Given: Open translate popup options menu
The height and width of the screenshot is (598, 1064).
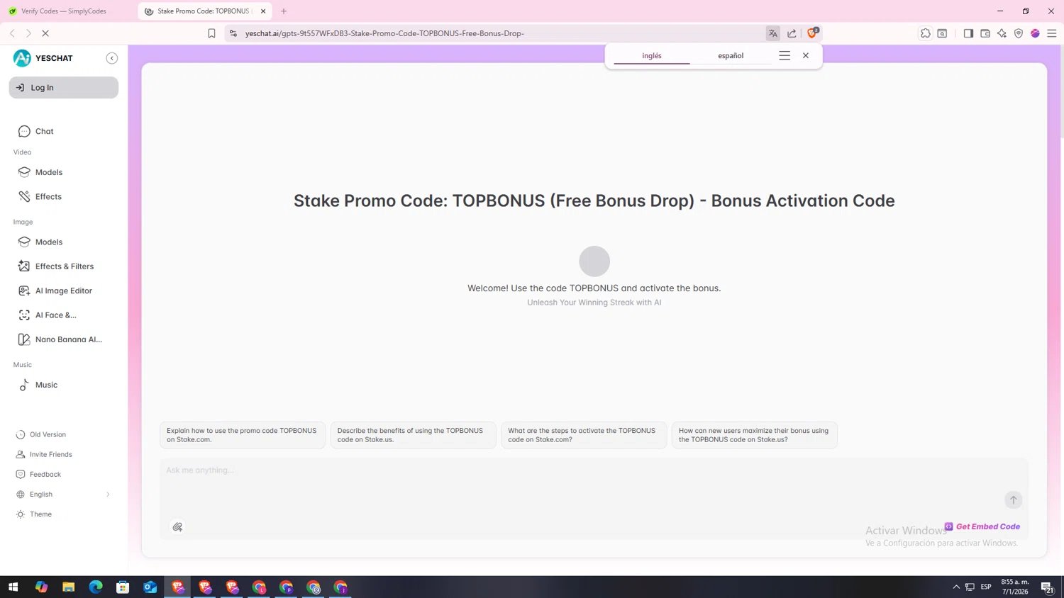Looking at the screenshot, I should pyautogui.click(x=785, y=55).
